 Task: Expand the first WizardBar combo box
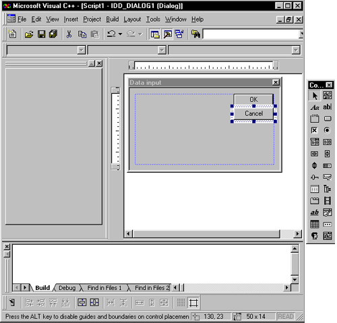81,50
